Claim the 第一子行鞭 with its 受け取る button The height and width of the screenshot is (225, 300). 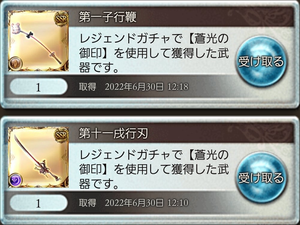(x=261, y=61)
